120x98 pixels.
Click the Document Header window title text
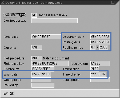(x=34, y=3)
